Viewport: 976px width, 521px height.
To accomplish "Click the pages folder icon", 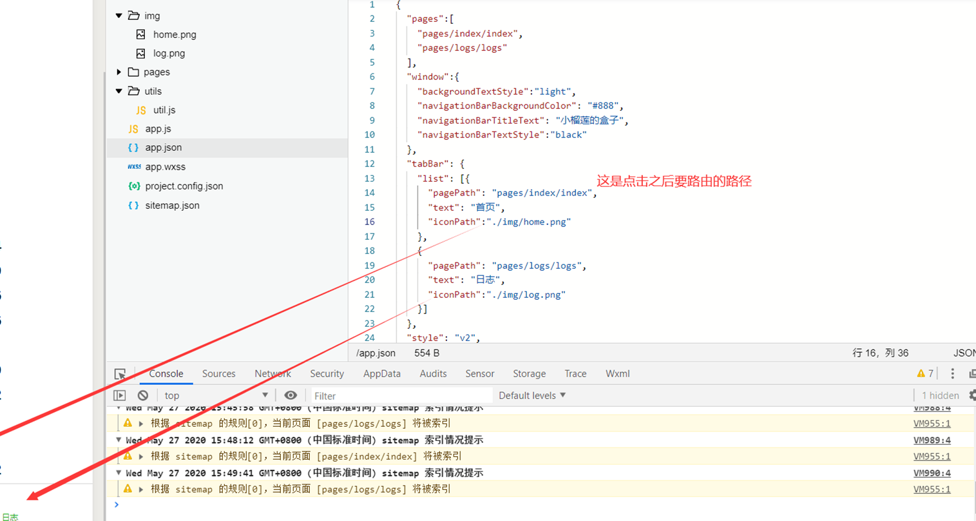I will click(x=133, y=72).
